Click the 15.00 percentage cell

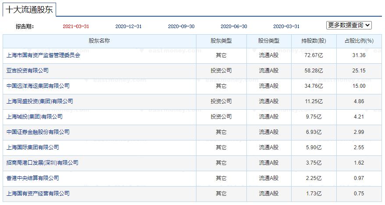tap(359, 86)
